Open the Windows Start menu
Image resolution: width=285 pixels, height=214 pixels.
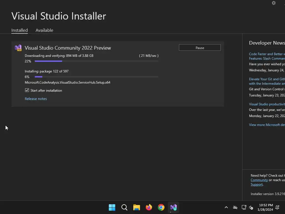(x=112, y=207)
